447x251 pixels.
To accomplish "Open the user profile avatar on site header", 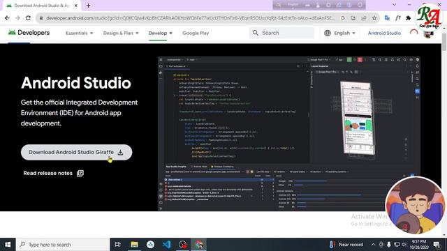I will point(428,34).
